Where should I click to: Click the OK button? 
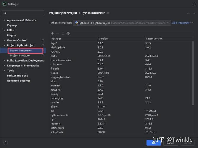[154, 143]
